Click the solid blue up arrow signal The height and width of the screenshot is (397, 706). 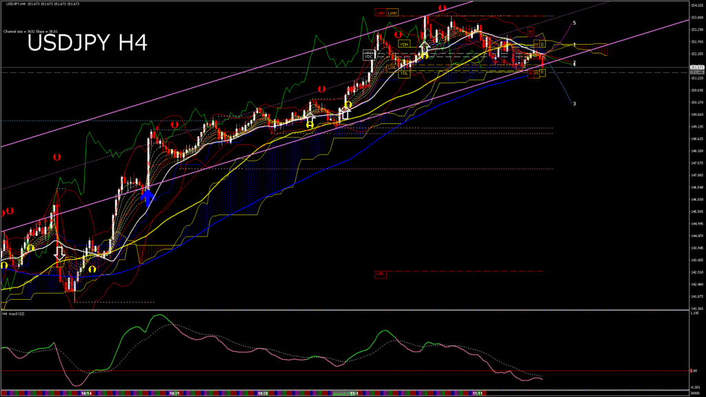click(x=147, y=196)
